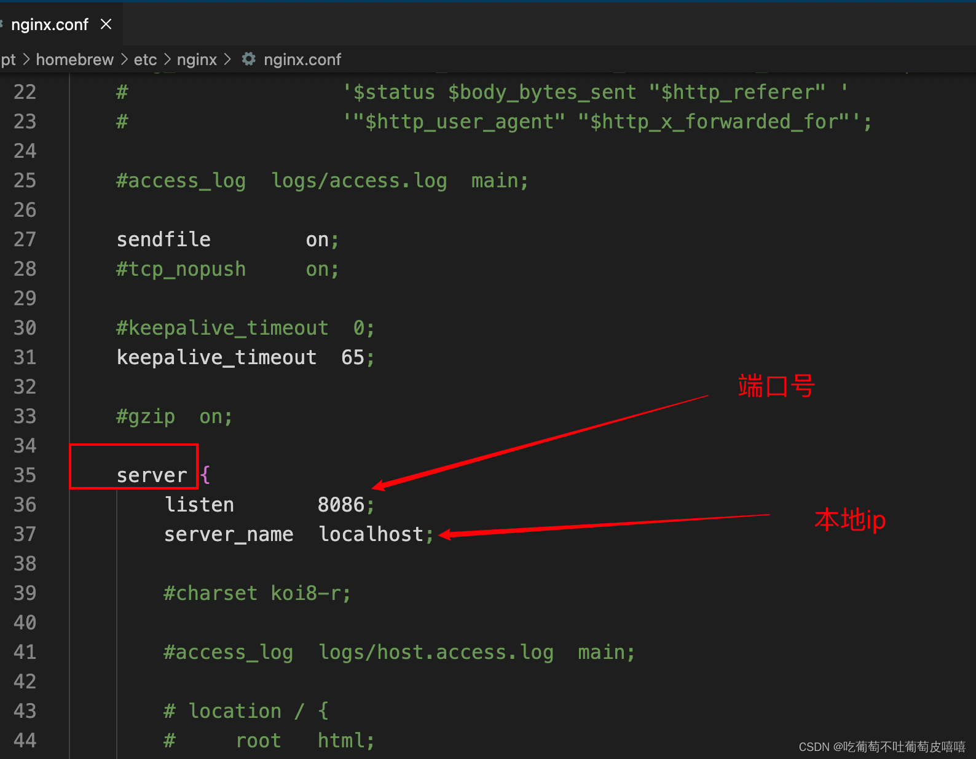Viewport: 976px width, 759px height.
Task: Click '# location / {' comment line
Action: click(246, 711)
